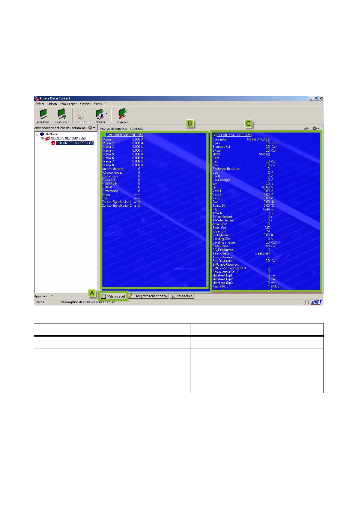Image resolution: width=358 pixels, height=507 pixels.
Task: Open the Fichier menu
Action: [x=40, y=104]
